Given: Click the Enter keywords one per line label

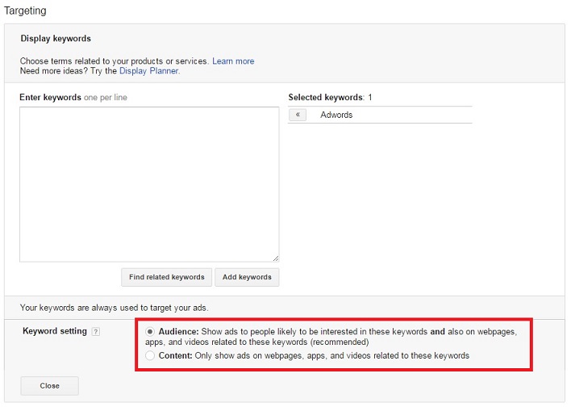Looking at the screenshot, I should [73, 98].
